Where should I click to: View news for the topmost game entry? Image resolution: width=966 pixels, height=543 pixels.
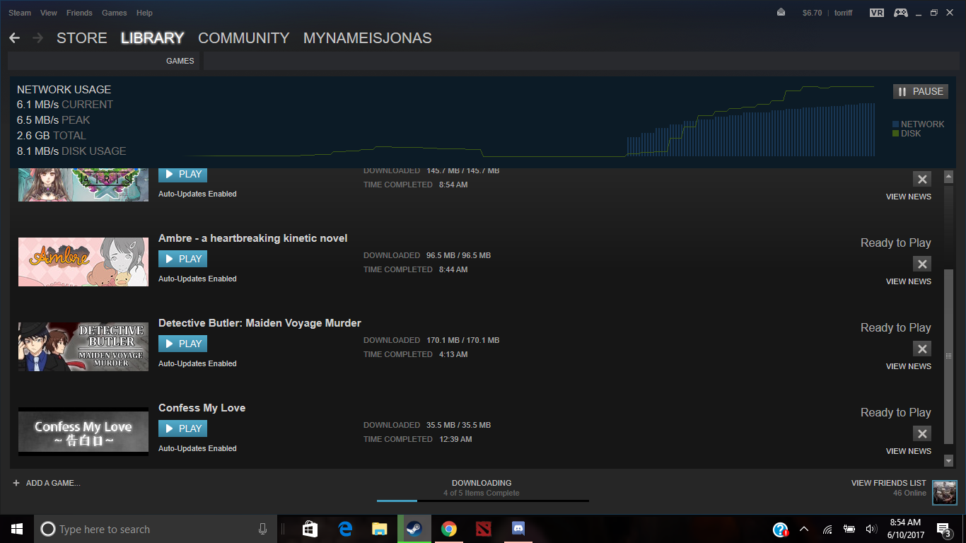[909, 197]
